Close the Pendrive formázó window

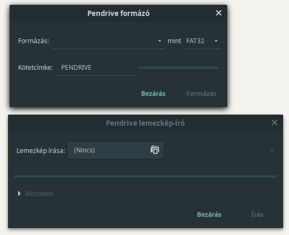click(x=219, y=13)
